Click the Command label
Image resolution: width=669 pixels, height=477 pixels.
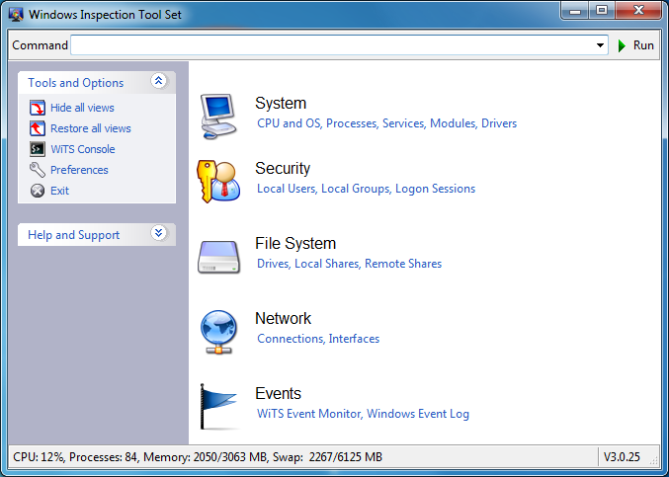click(x=40, y=45)
